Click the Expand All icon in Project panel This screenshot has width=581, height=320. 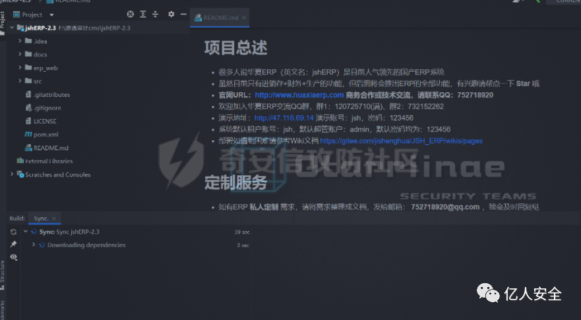(x=143, y=14)
